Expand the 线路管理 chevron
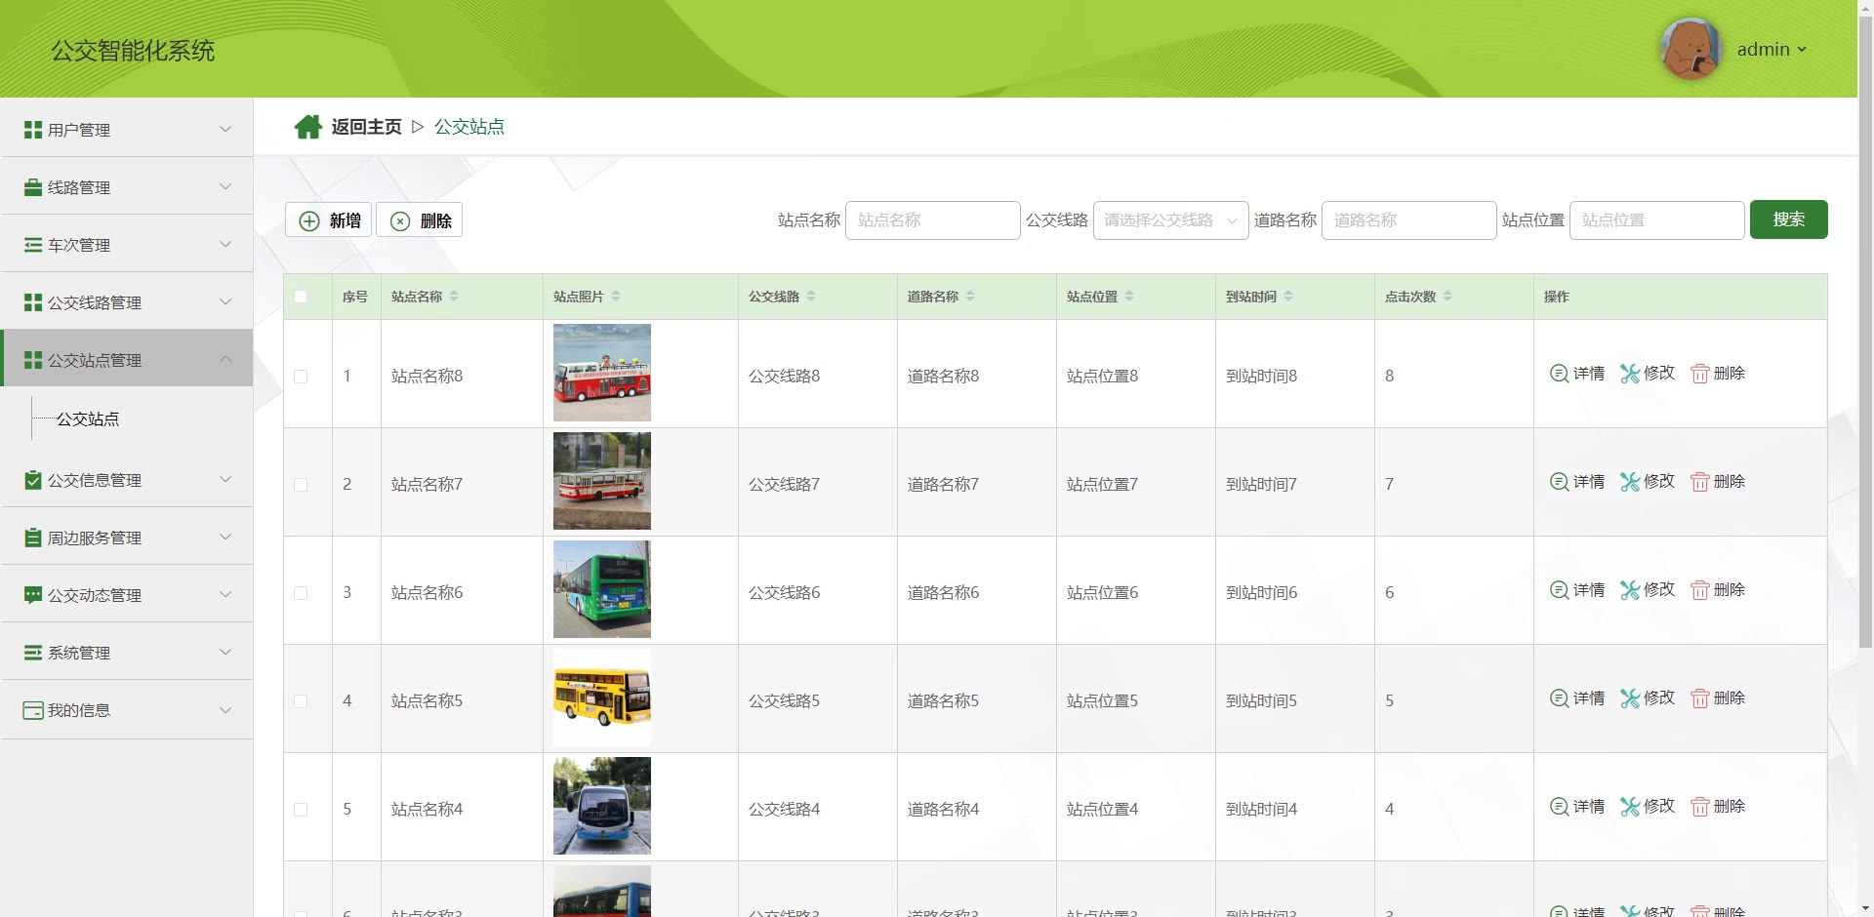This screenshot has height=917, width=1874. coord(225,186)
